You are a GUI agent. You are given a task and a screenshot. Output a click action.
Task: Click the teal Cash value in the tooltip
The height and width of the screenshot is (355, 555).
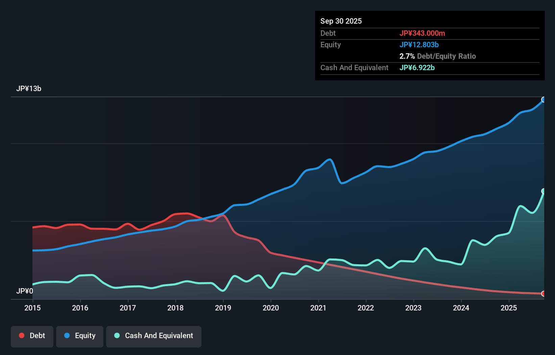point(417,67)
